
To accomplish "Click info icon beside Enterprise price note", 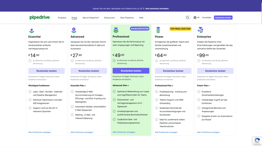I will coord(199,61).
